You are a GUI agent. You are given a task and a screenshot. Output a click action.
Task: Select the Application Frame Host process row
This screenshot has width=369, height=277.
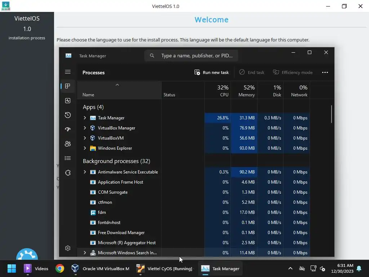pyautogui.click(x=194, y=182)
